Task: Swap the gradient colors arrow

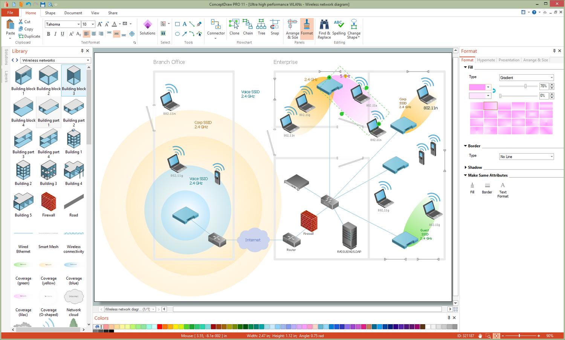Action: point(494,91)
